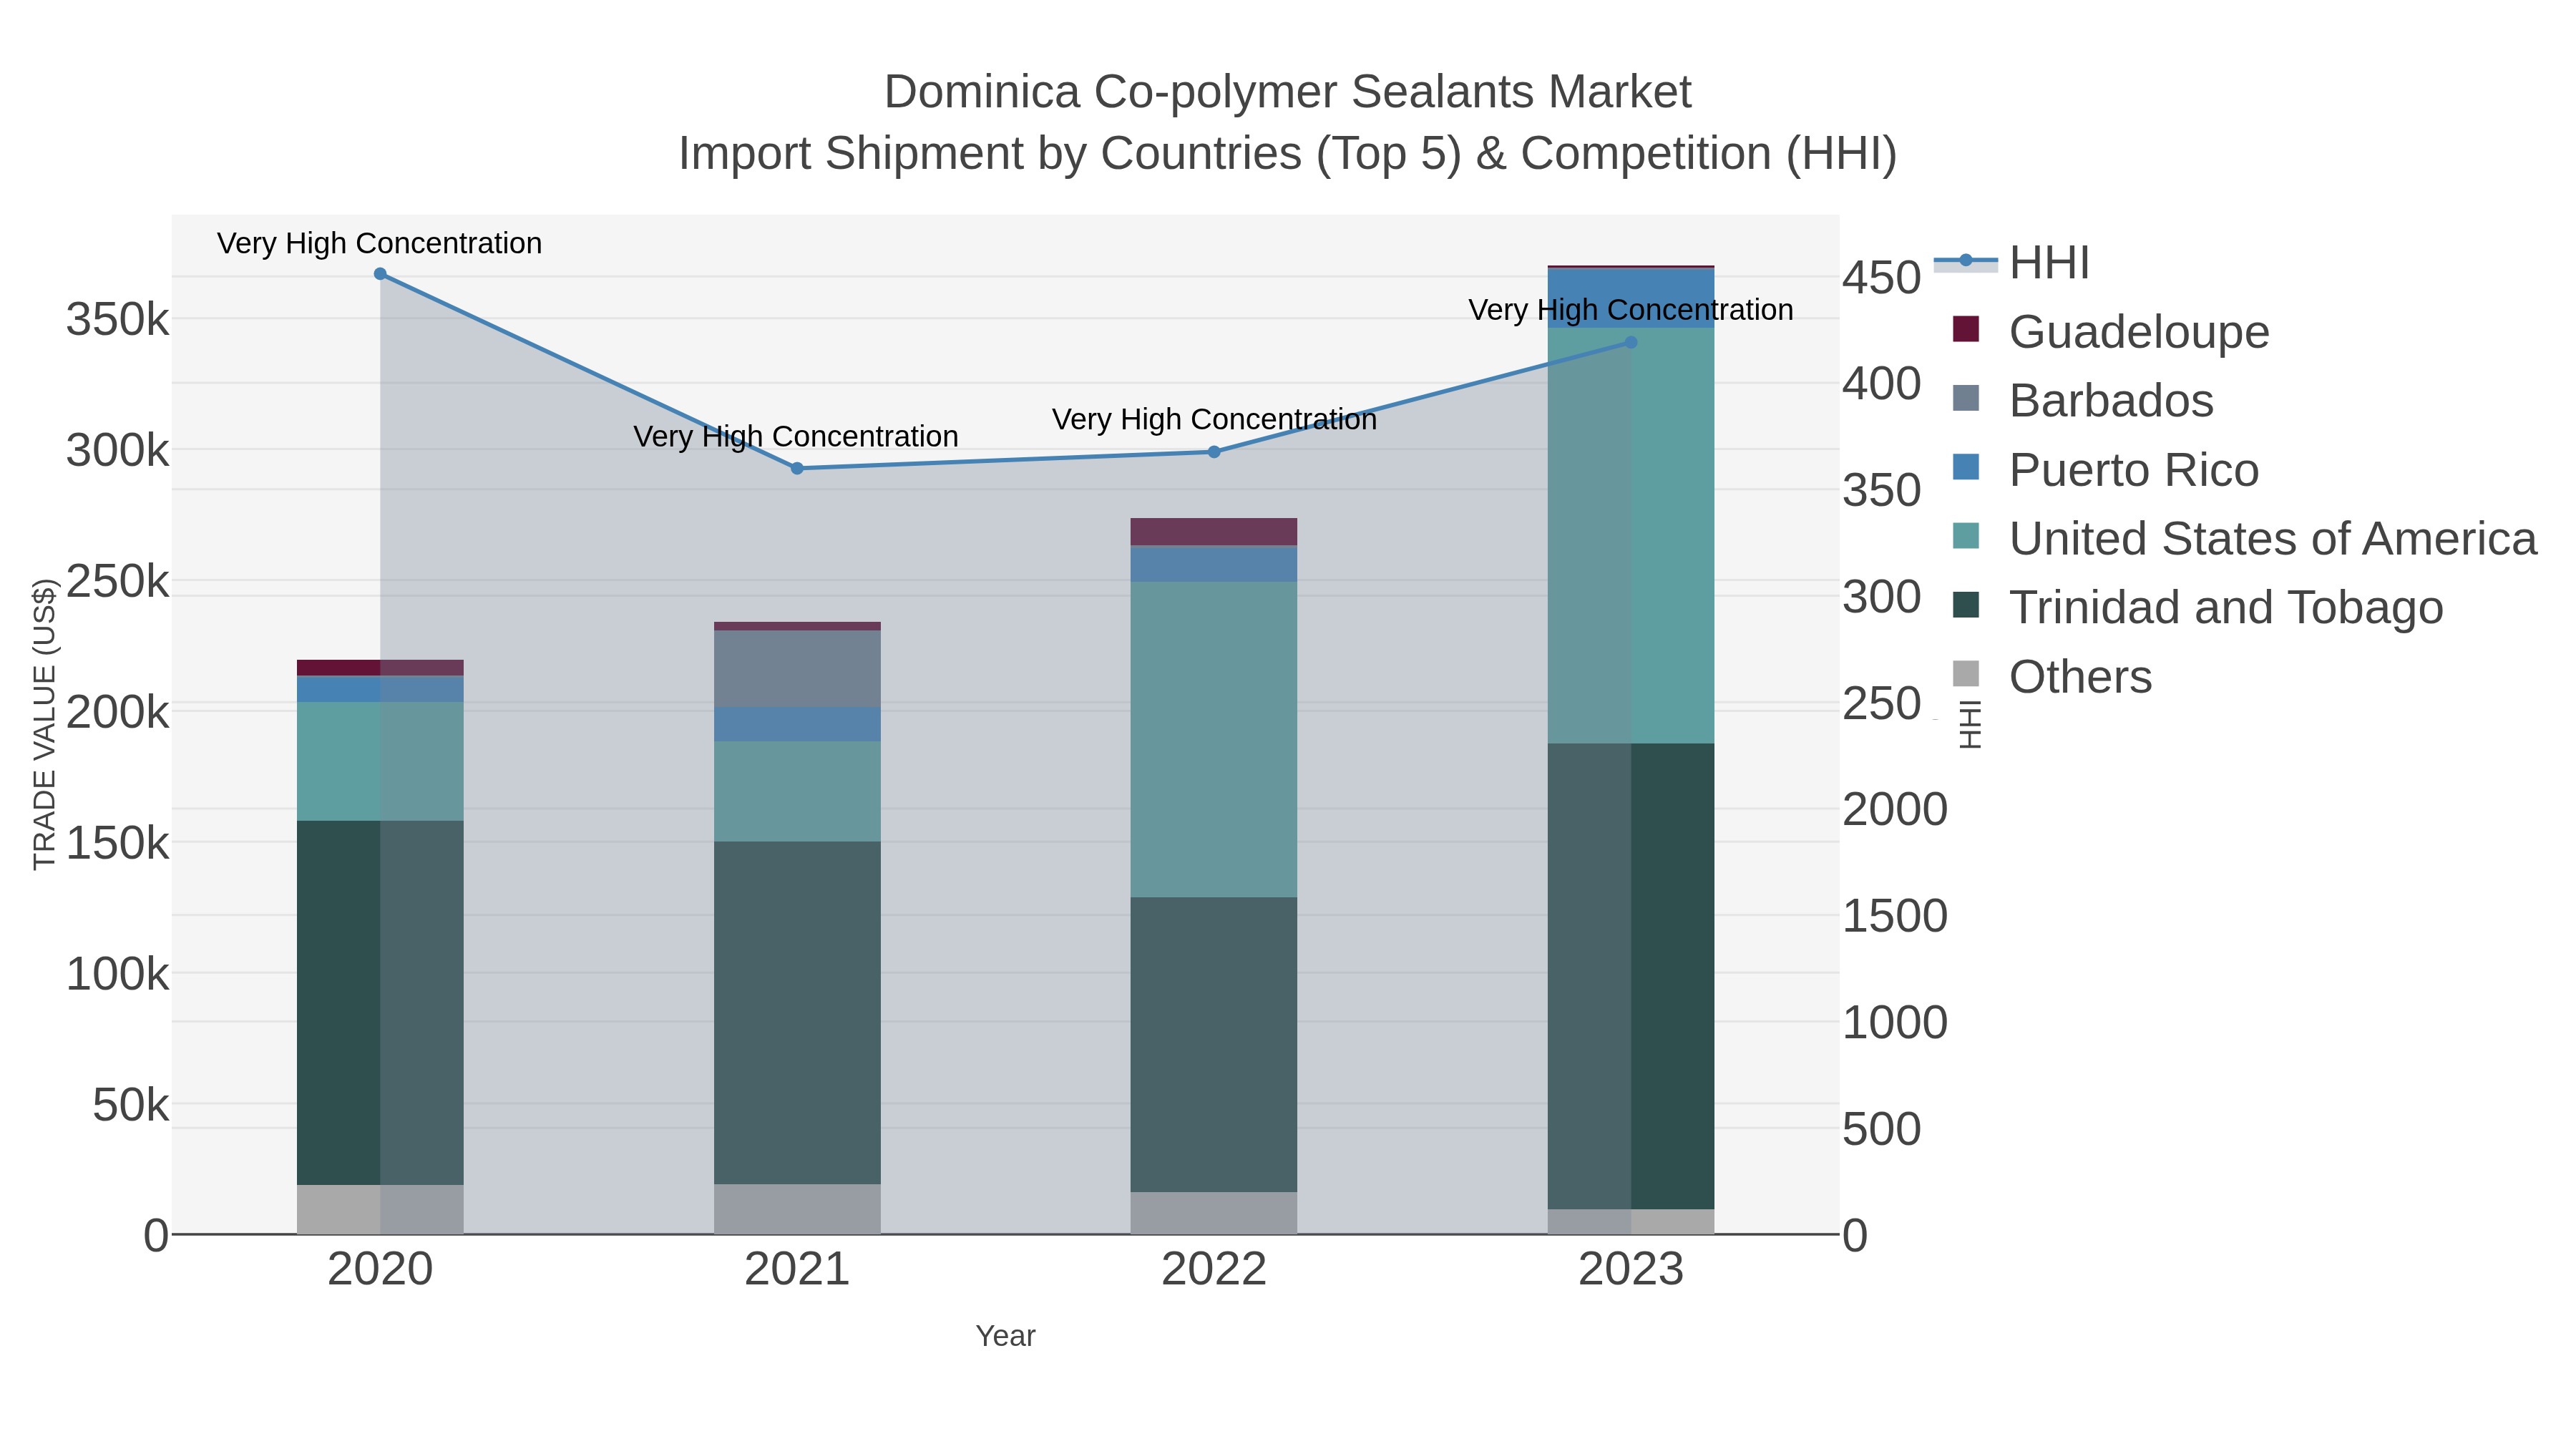The height and width of the screenshot is (1449, 2576).
Task: Click the Barbados legend color swatch
Action: [1966, 398]
